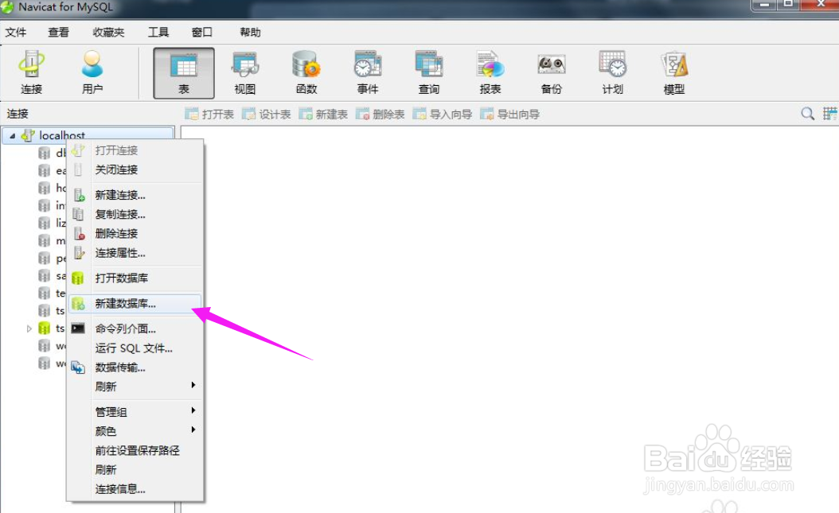Choose 命令列介面... from the context menu
Viewport: 839px width, 513px height.
[135, 328]
